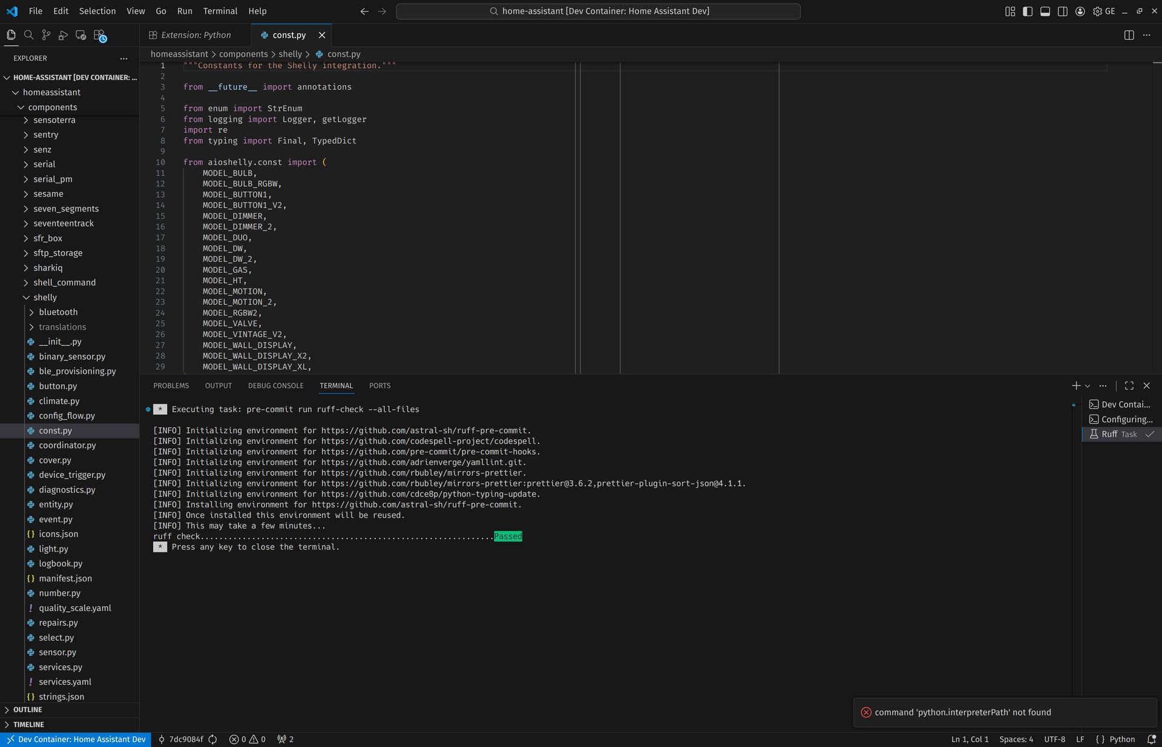This screenshot has height=747, width=1162.
Task: Open coordinator.py in the Explorer
Action: pos(67,445)
